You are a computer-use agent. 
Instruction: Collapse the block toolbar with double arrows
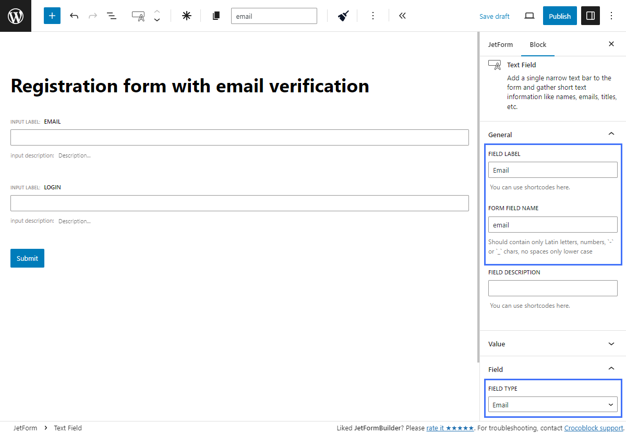[402, 16]
